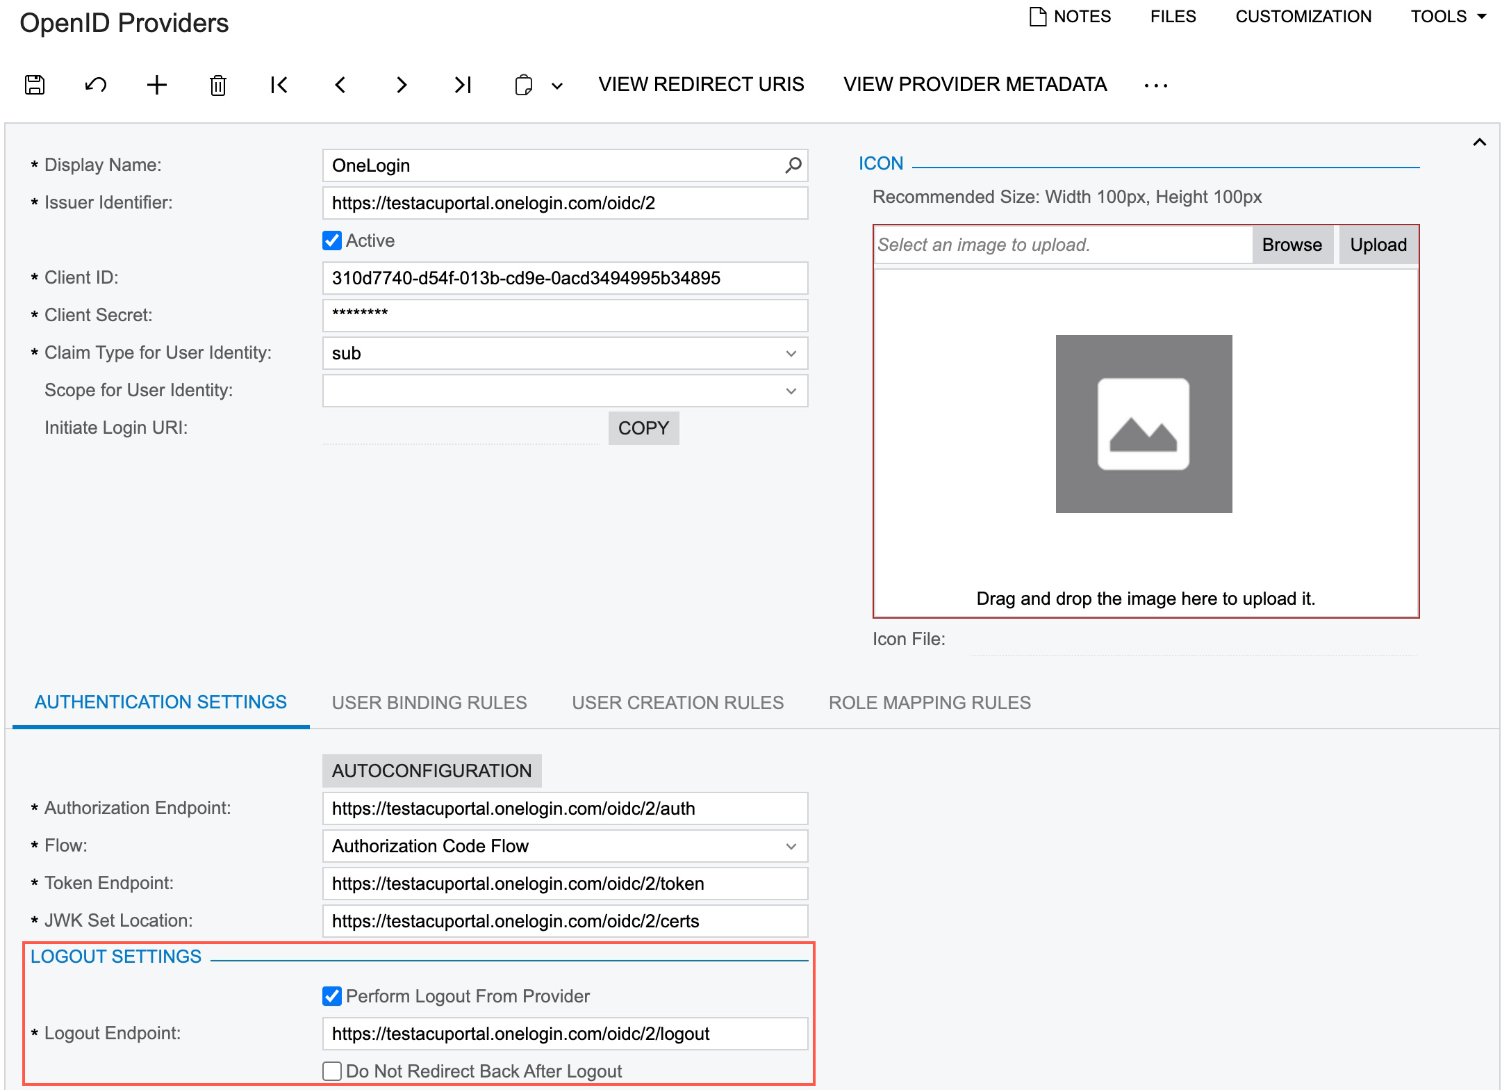The width and height of the screenshot is (1502, 1090).
Task: Go to last record icon
Action: 463,85
